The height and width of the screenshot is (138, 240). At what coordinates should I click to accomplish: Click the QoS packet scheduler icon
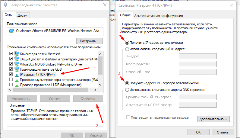click(x=17, y=69)
